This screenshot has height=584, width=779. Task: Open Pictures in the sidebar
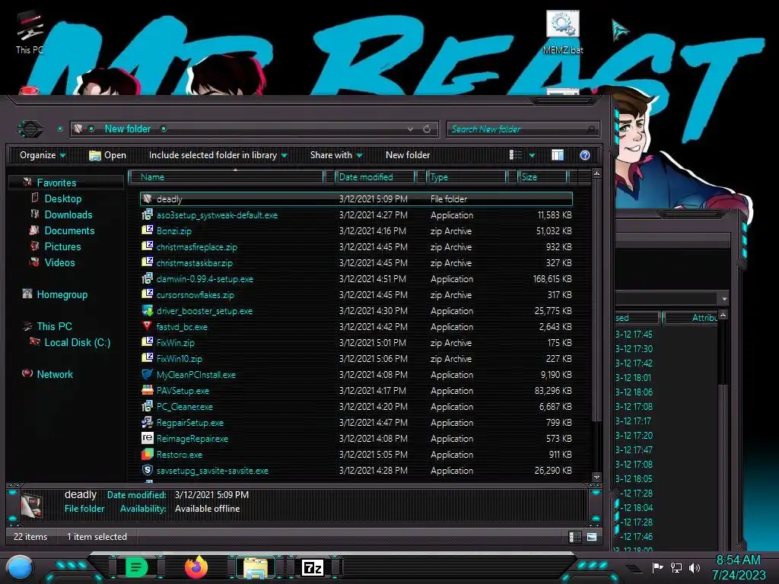tap(62, 246)
